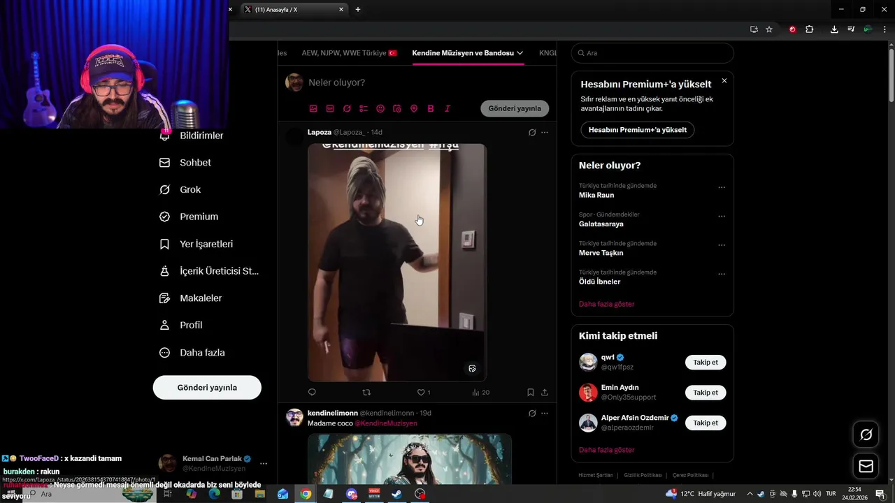Open more options for Öldü İbneler trend
The height and width of the screenshot is (503, 895).
click(722, 274)
